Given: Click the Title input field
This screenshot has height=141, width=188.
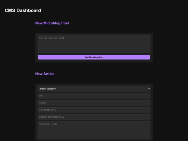Looking at the screenshot, I should 94,96.
